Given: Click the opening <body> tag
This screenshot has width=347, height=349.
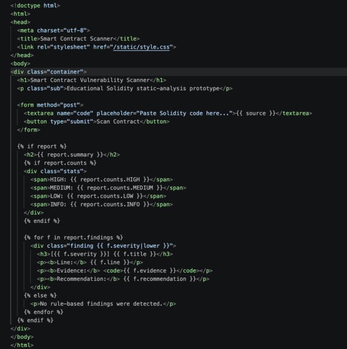Looking at the screenshot, I should (x=20, y=64).
